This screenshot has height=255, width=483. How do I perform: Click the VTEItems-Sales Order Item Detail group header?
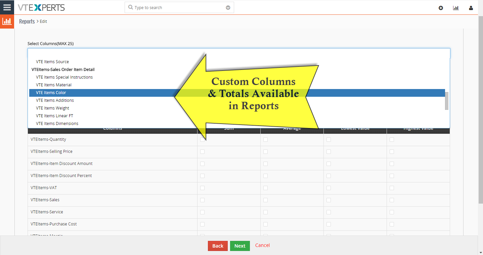[x=63, y=70]
